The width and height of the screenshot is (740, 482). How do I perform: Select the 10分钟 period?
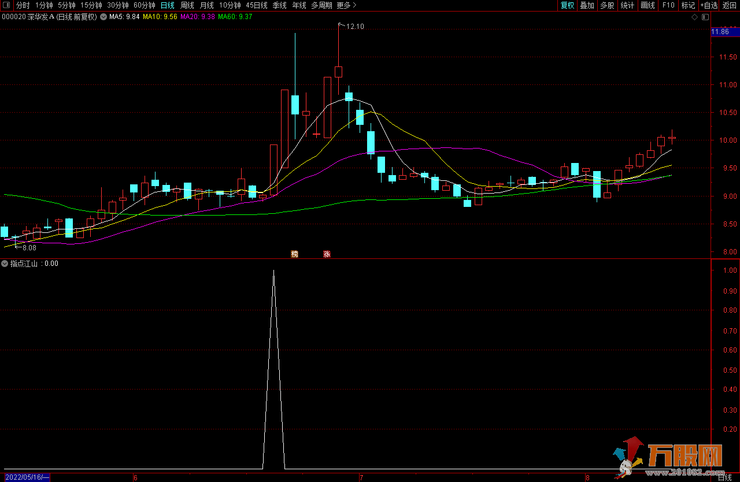230,5
